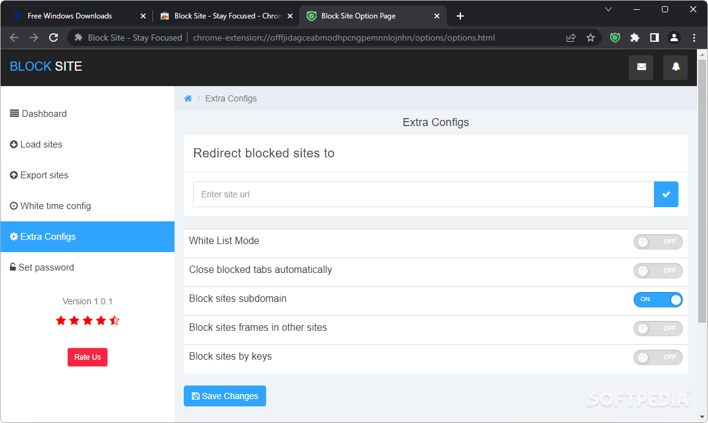Click the Save Changes button
Viewport: 708px width, 423px height.
224,396
